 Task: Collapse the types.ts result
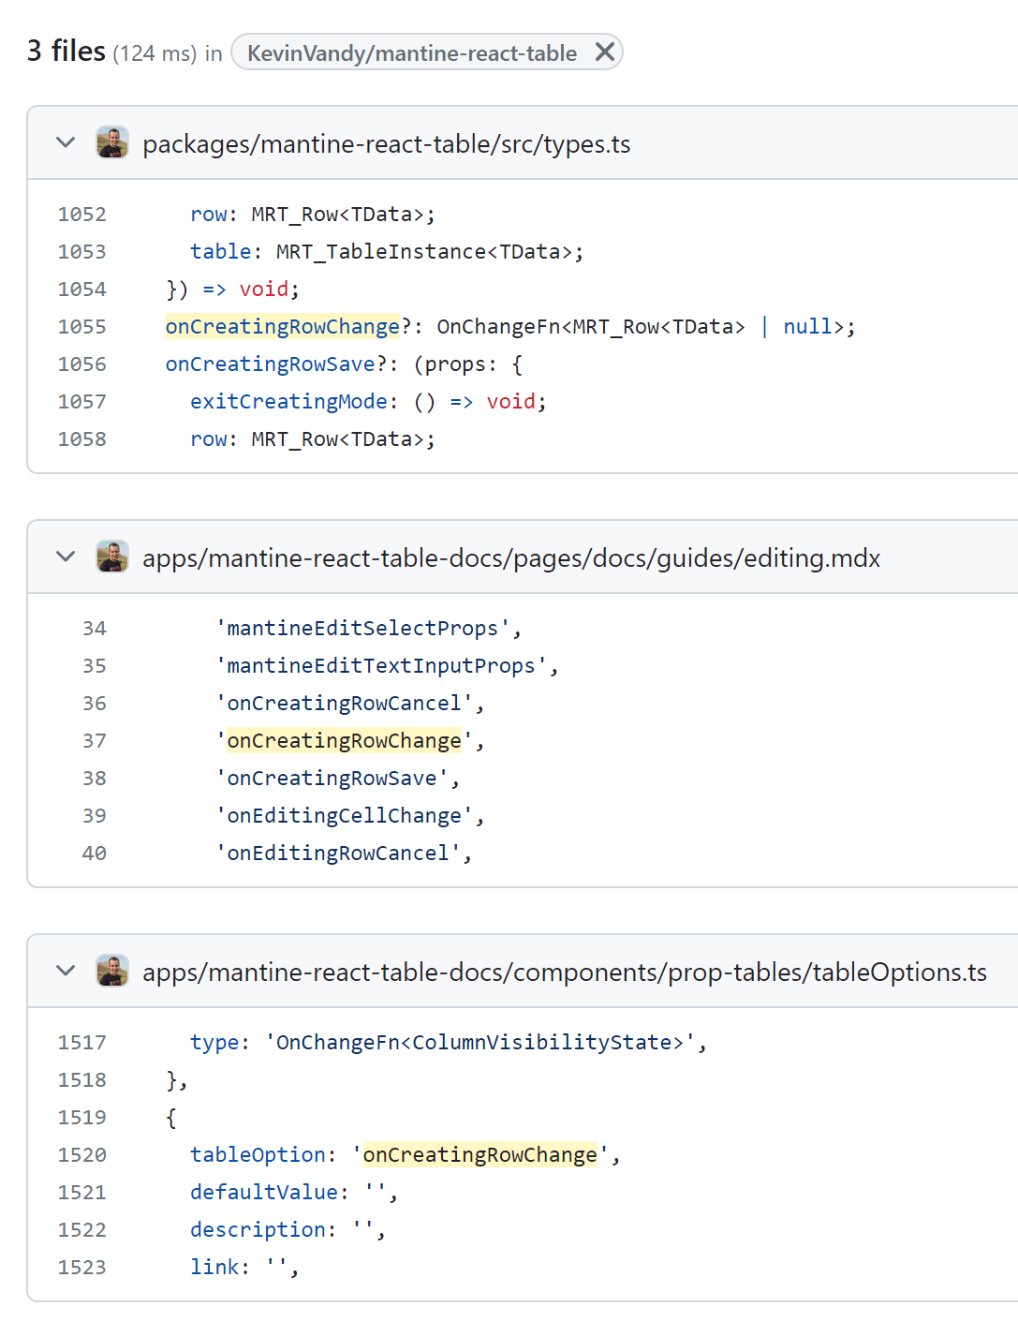[x=66, y=143]
